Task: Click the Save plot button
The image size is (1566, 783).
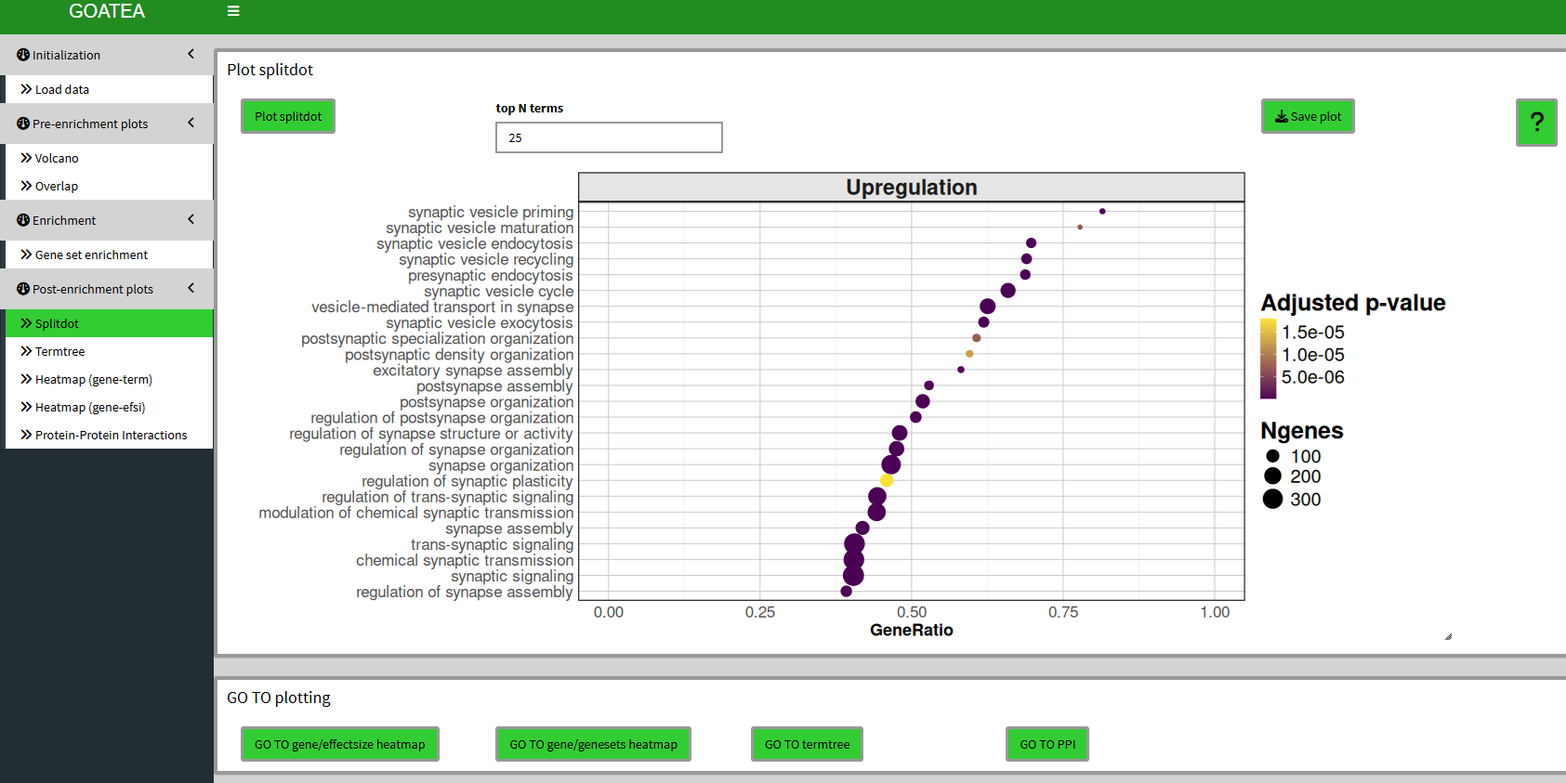Action: click(x=1307, y=116)
